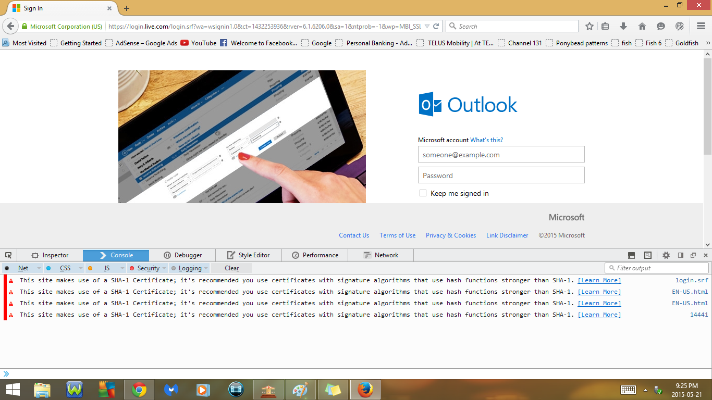The height and width of the screenshot is (400, 712).
Task: Click the browser back arrow button
Action: [x=10, y=26]
